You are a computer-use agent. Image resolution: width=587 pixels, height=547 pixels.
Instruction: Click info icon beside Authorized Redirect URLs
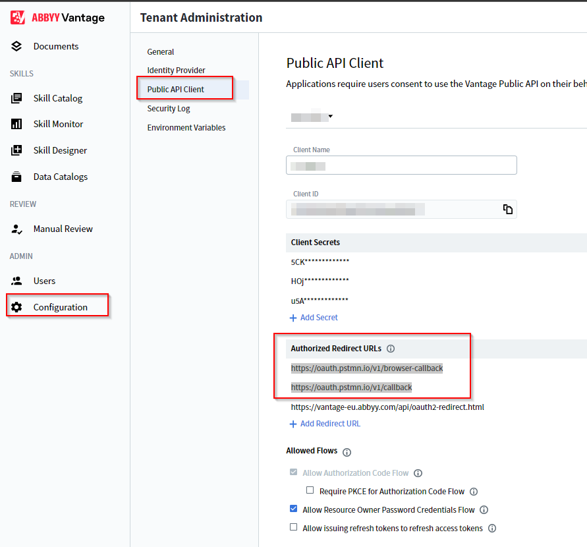tap(391, 349)
